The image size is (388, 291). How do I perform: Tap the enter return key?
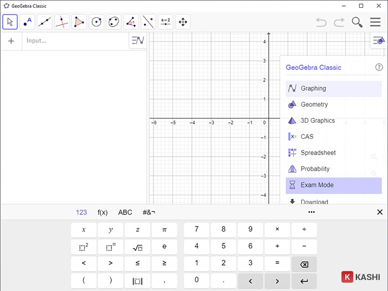304,281
